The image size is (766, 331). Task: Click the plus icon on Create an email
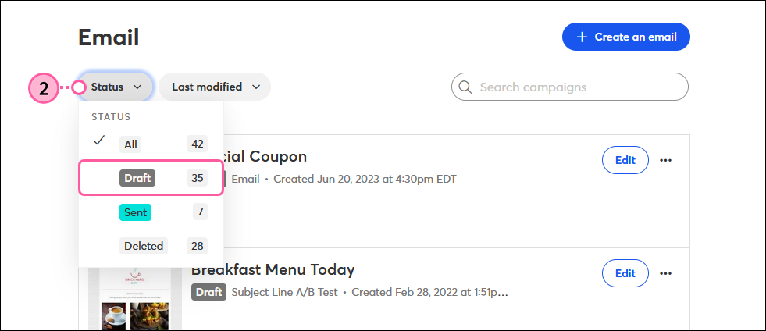(582, 37)
